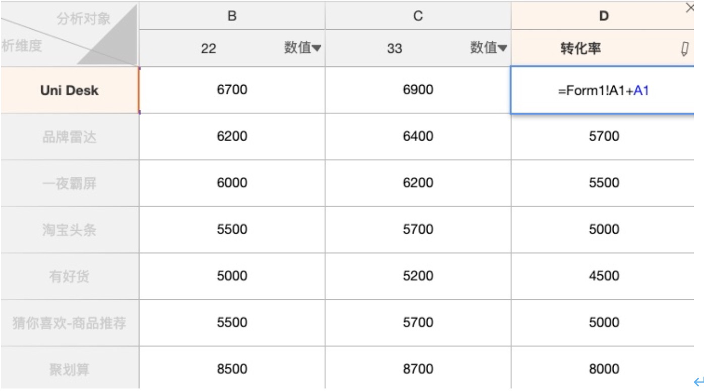
Task: Click the cell containing 6700
Action: tap(232, 91)
